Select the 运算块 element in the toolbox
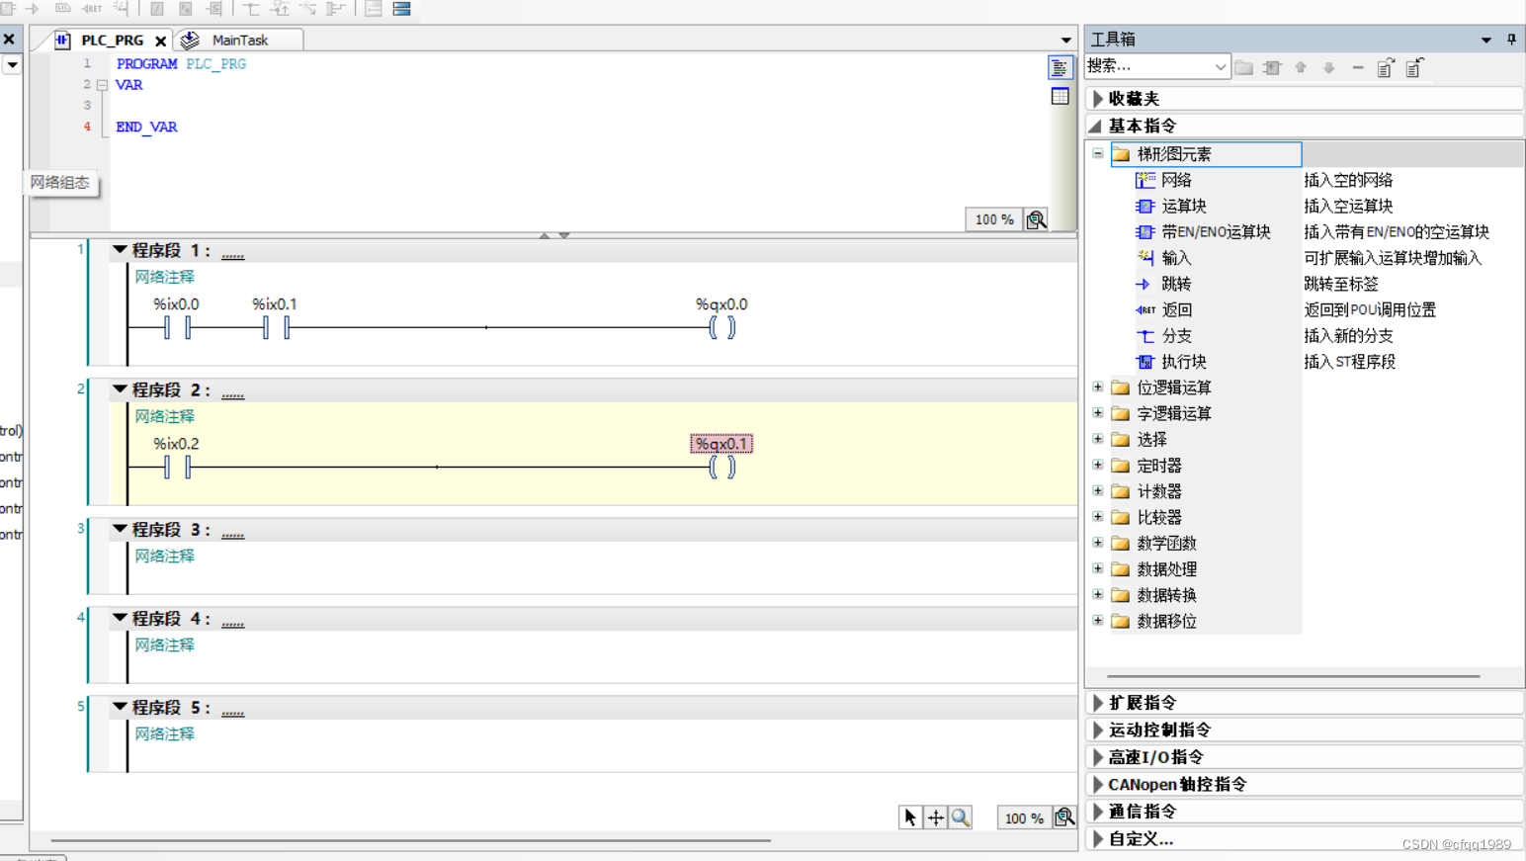Screen dimensions: 1526x861 [x=1181, y=206]
